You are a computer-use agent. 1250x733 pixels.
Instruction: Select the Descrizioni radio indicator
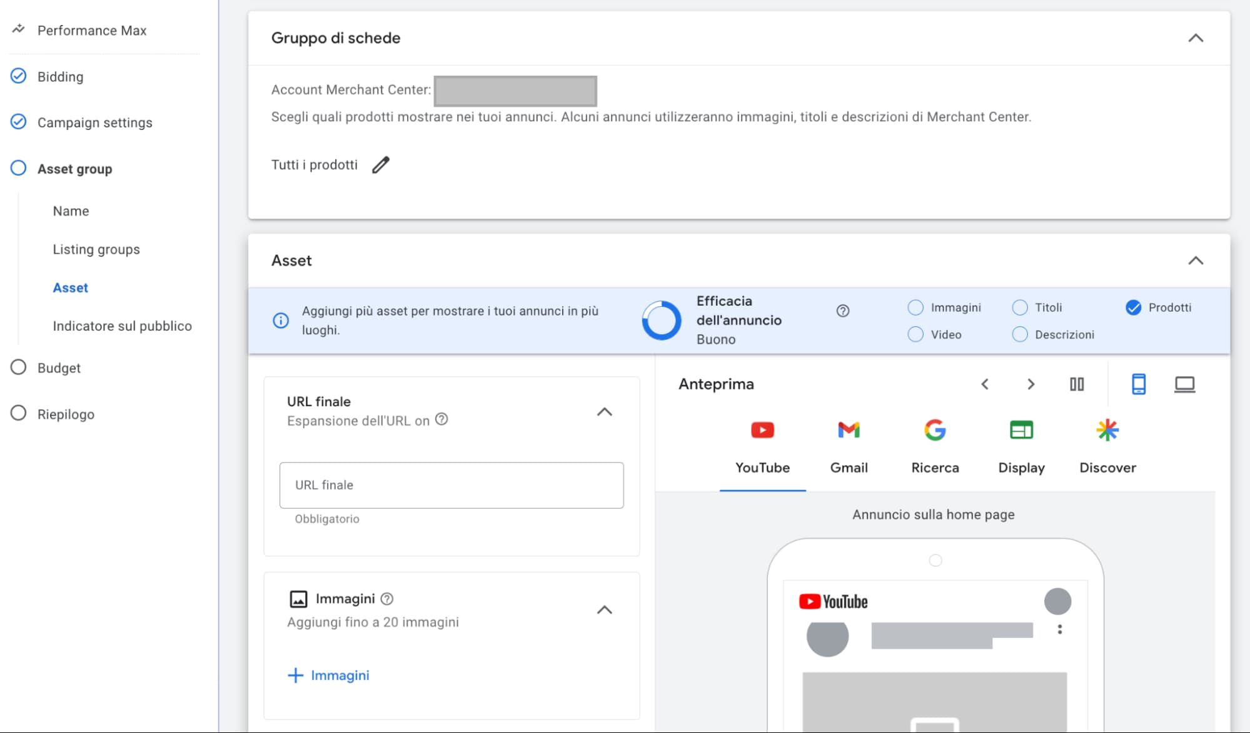tap(1020, 334)
